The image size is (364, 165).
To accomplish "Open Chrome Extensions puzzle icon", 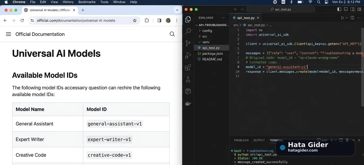I will coord(147,20).
